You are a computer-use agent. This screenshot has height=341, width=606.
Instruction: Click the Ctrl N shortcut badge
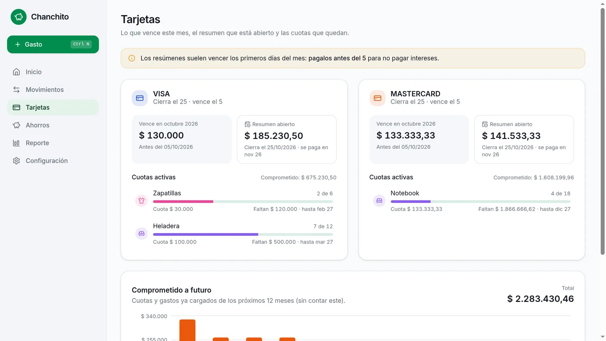tap(81, 44)
